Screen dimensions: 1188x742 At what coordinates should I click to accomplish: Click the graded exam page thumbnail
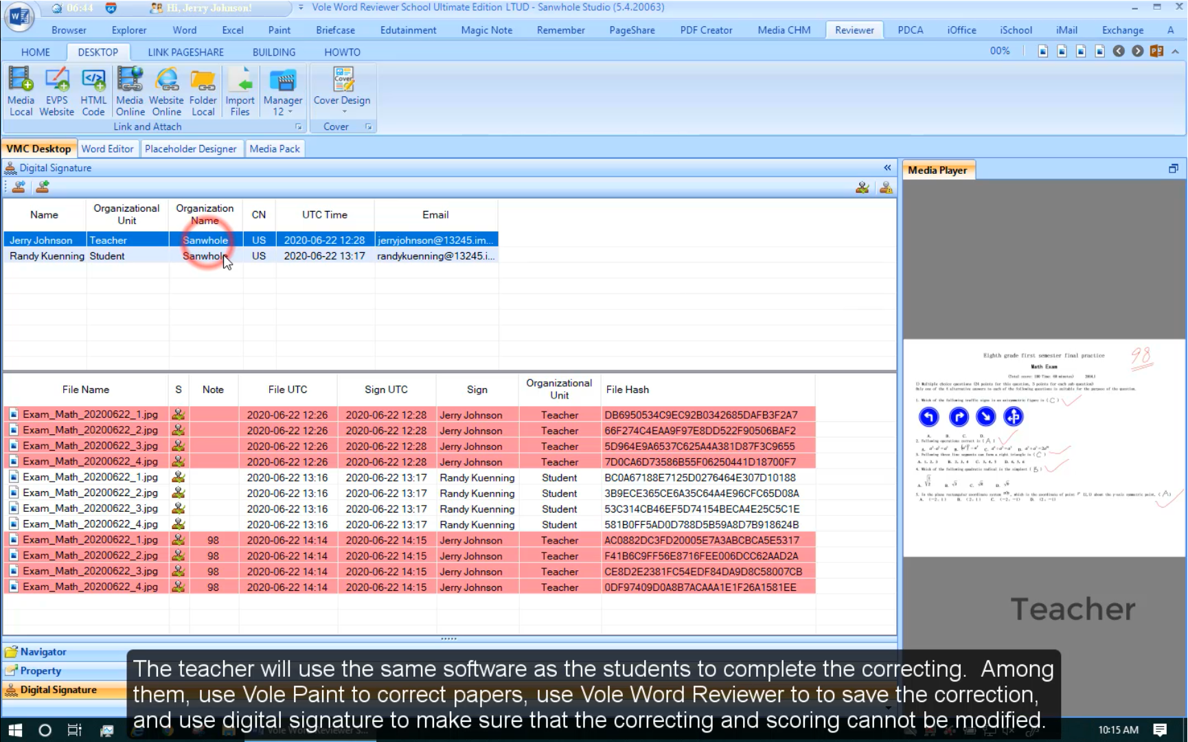[x=1044, y=447]
